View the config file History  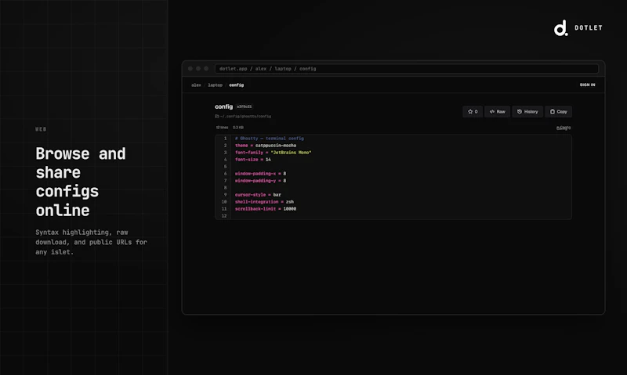[527, 112]
